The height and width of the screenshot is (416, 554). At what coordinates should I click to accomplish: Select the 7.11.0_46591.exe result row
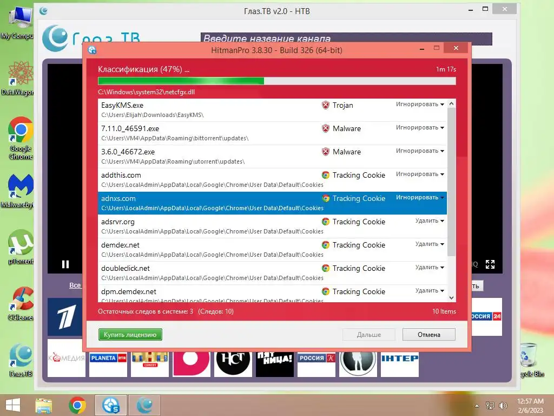tap(272, 133)
